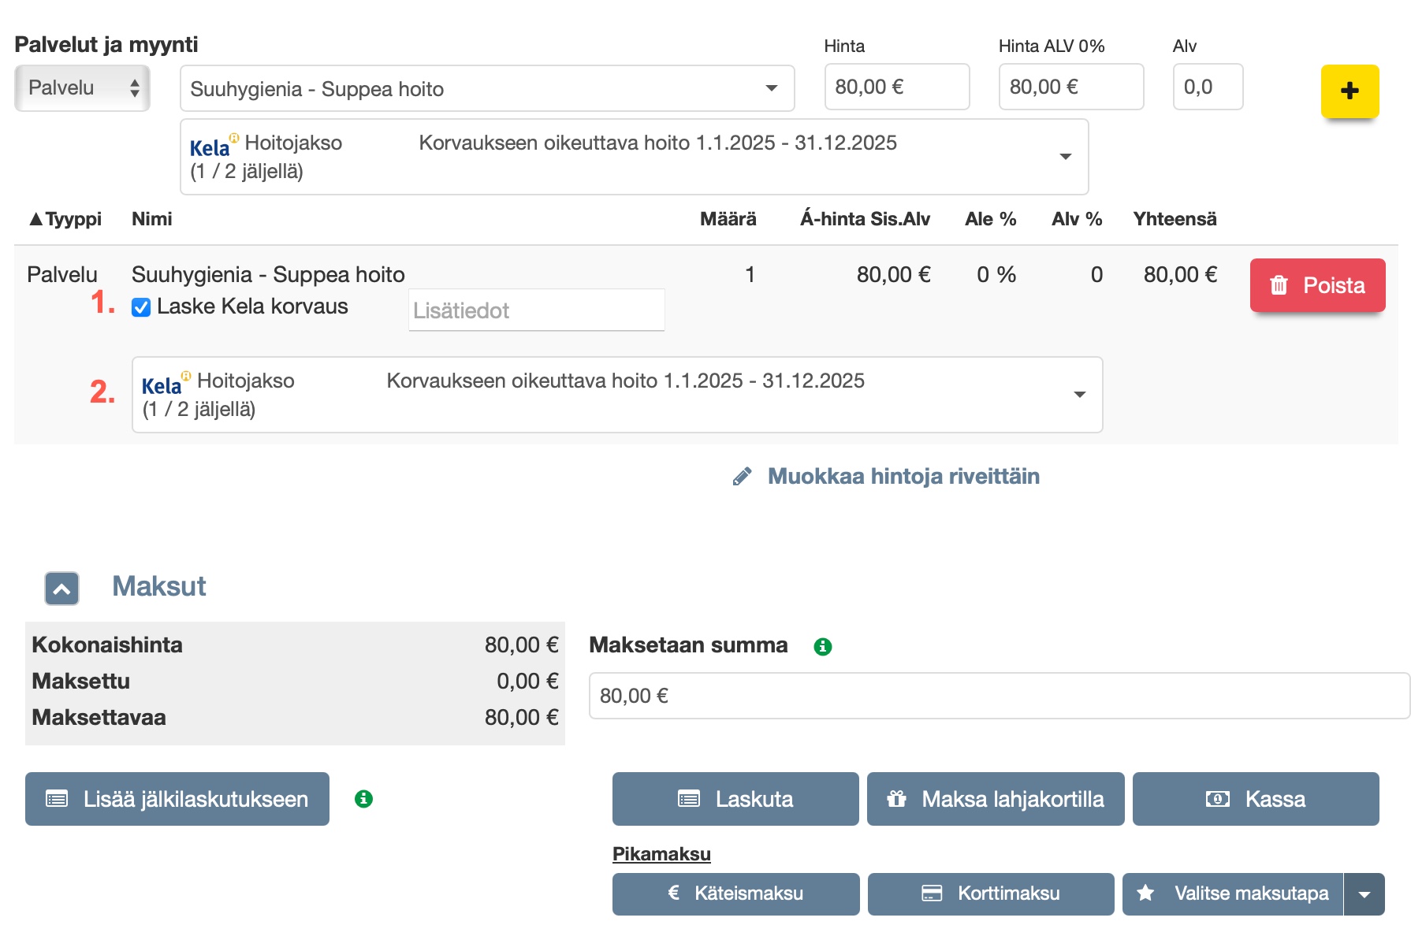
Task: Open arrow menu beside Valitse maksutapa
Action: pyautogui.click(x=1364, y=893)
